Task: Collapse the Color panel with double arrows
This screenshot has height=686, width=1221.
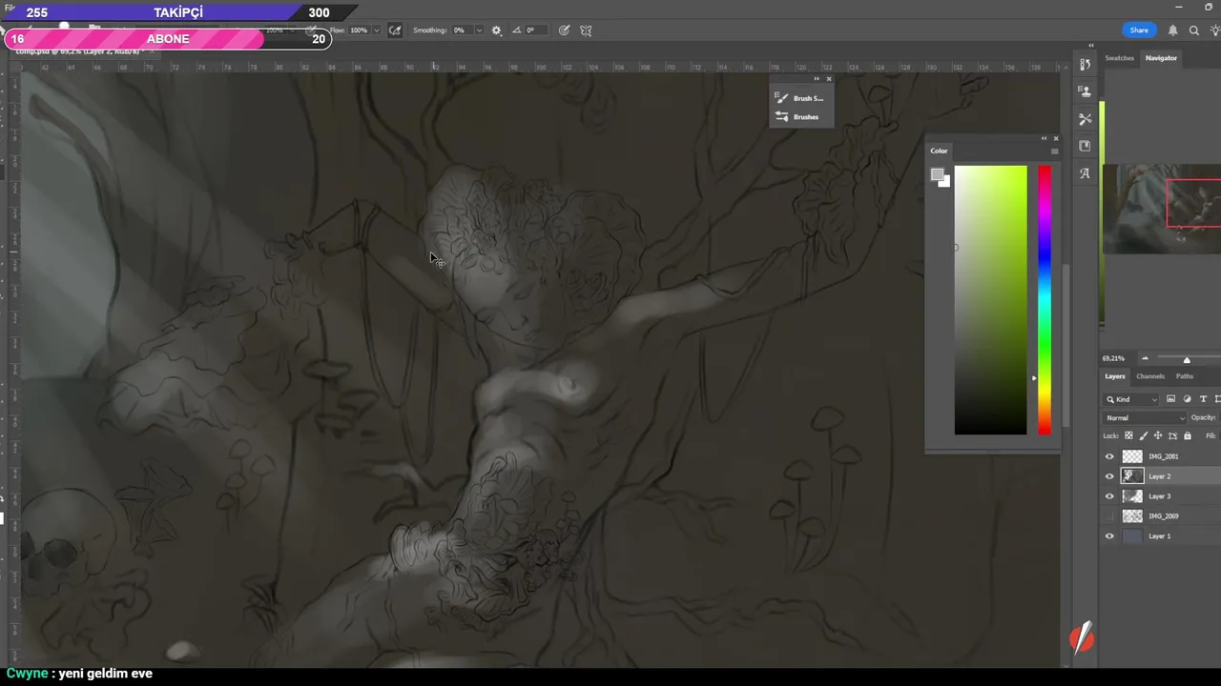Action: (x=1044, y=138)
